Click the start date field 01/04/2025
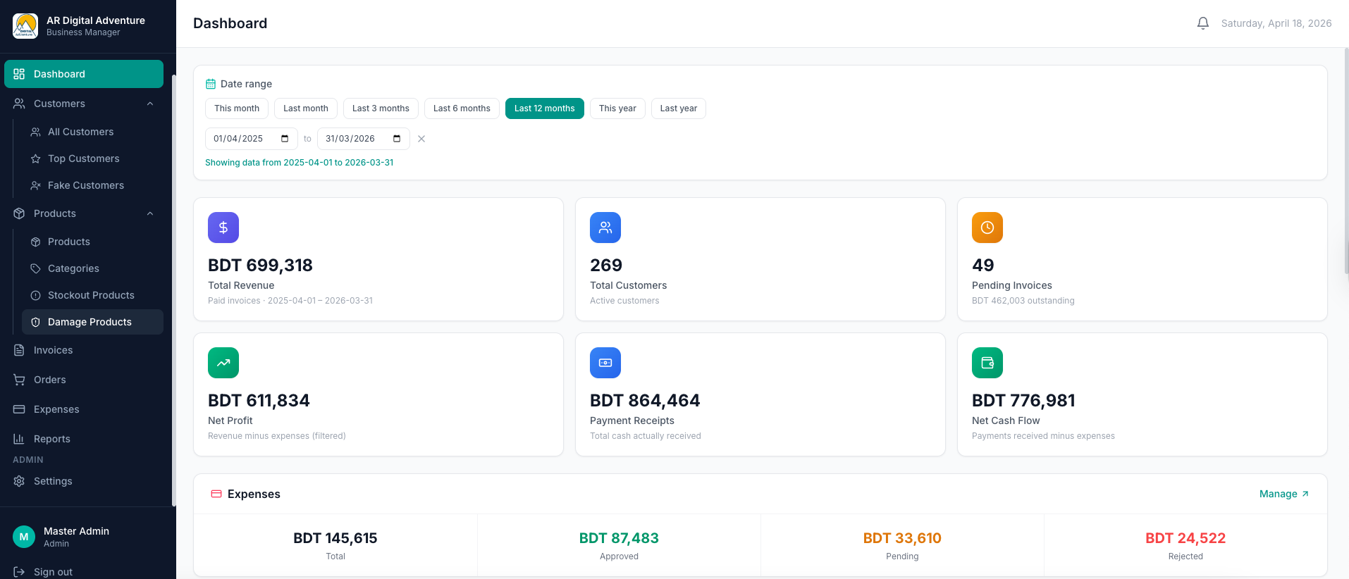The image size is (1349, 579). (252, 139)
